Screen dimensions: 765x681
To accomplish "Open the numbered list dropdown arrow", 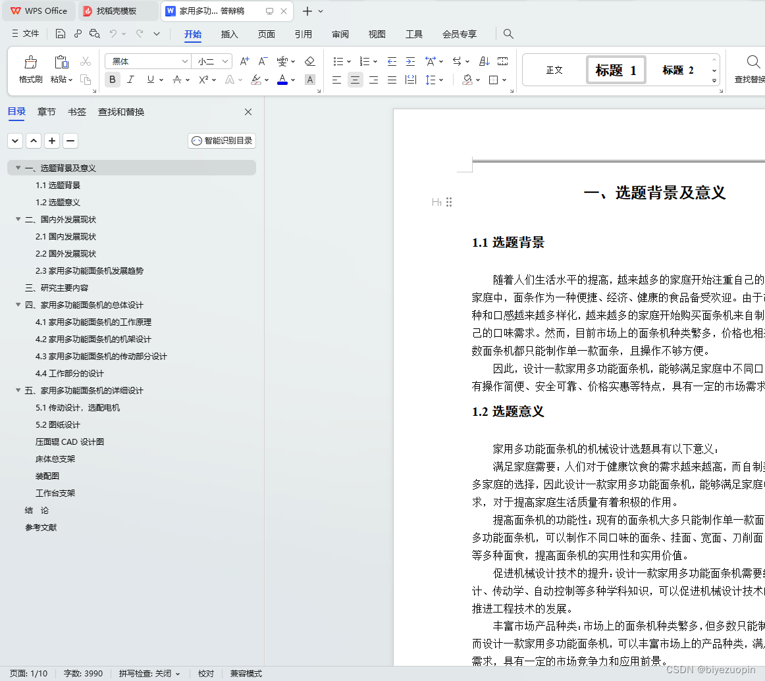I will [x=375, y=61].
